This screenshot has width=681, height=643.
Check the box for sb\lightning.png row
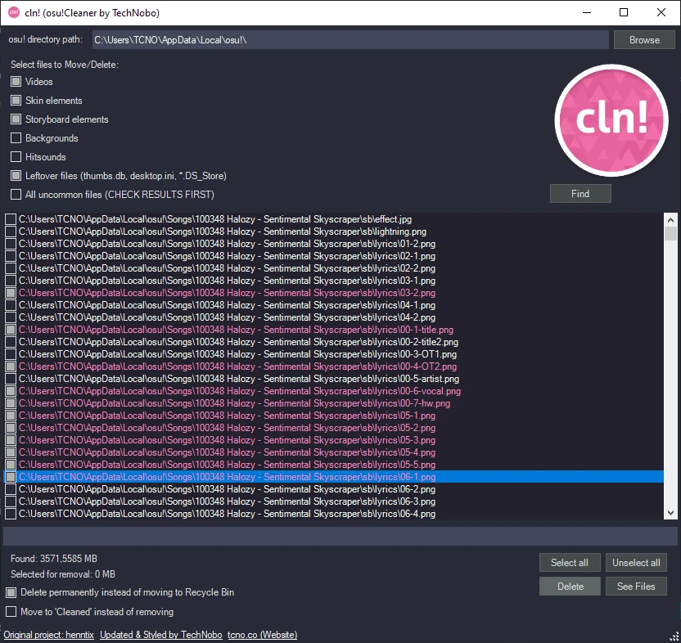click(11, 232)
